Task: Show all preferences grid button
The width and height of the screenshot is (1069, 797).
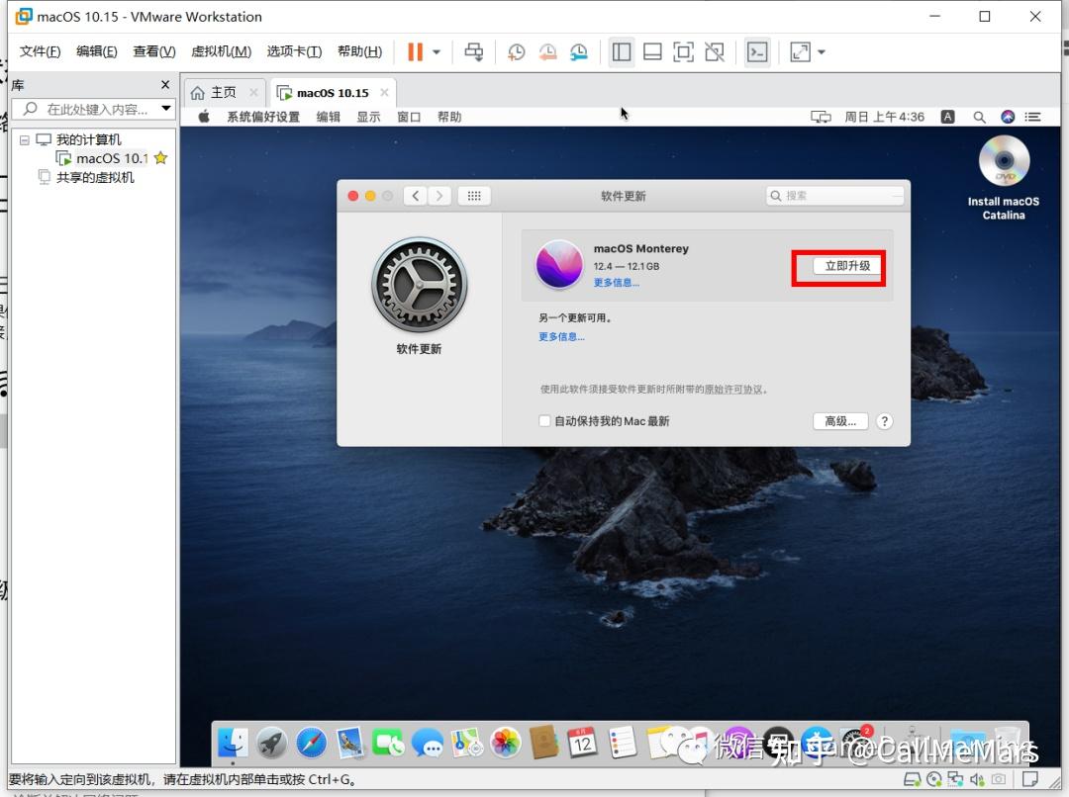Action: point(474,196)
